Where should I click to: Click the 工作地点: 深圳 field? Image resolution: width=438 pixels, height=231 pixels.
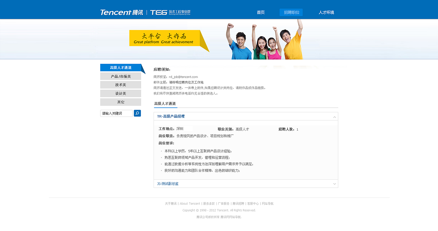click(171, 129)
